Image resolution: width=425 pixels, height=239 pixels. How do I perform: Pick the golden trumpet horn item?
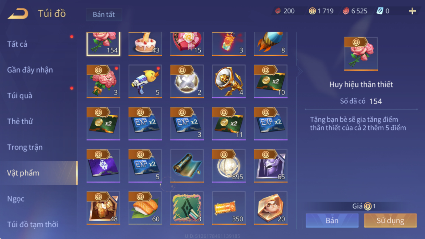pyautogui.click(x=229, y=81)
